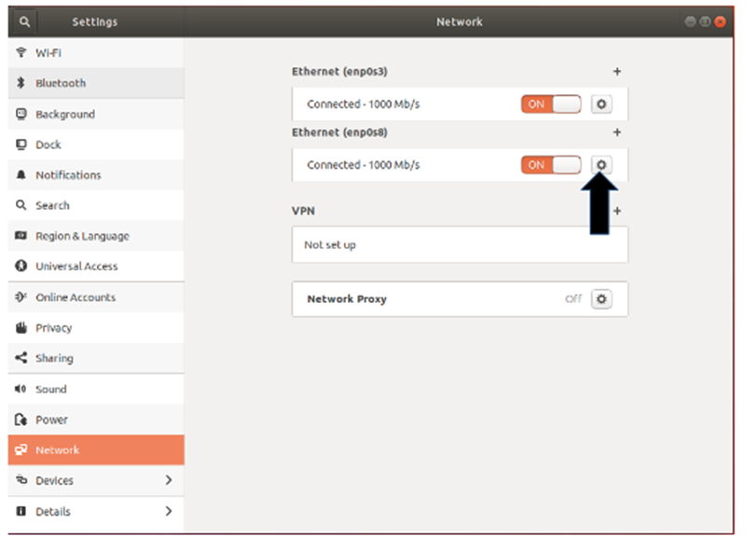Turn off the enp0s8 Ethernet switch
The height and width of the screenshot is (536, 745).
[x=550, y=165]
